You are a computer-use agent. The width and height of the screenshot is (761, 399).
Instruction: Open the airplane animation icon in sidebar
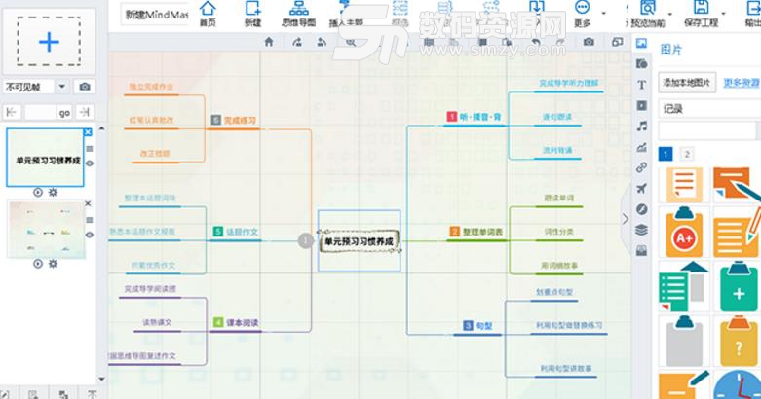[641, 189]
